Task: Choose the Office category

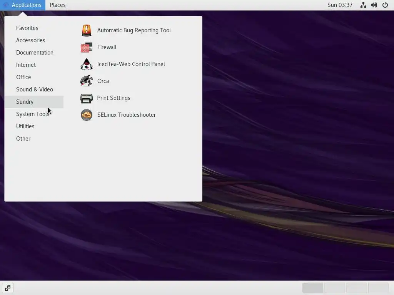Action: [34, 77]
